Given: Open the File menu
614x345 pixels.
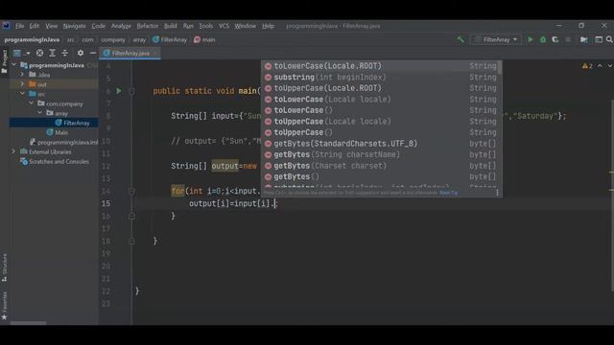Looking at the screenshot, I should (x=19, y=26).
